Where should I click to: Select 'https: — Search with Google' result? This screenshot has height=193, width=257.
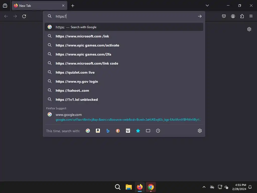point(124,27)
